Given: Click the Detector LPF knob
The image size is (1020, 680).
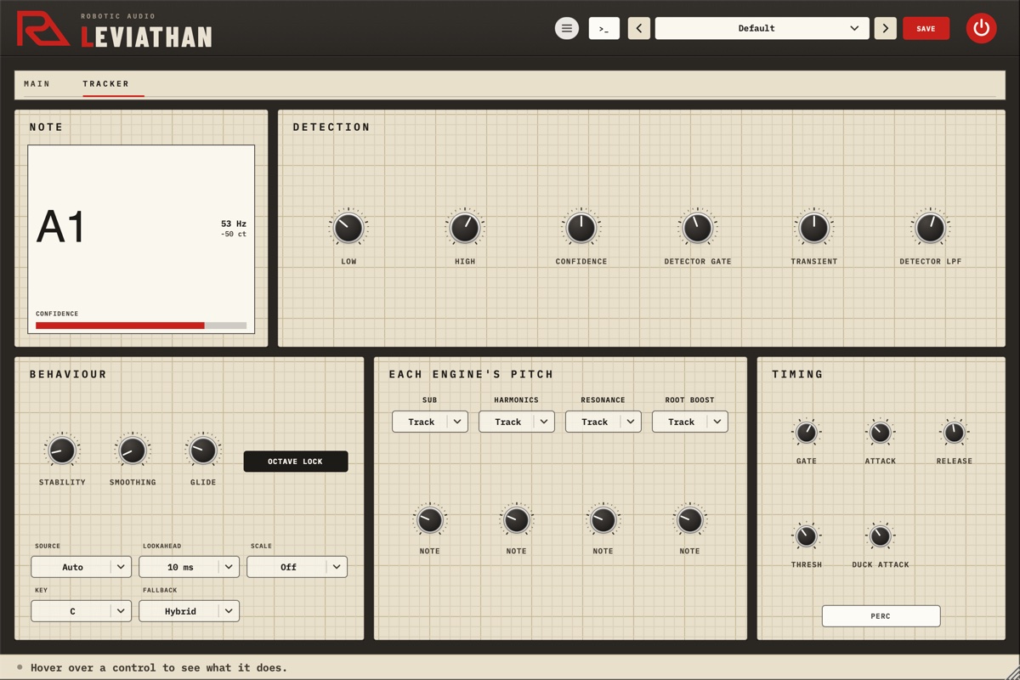Looking at the screenshot, I should coord(931,228).
